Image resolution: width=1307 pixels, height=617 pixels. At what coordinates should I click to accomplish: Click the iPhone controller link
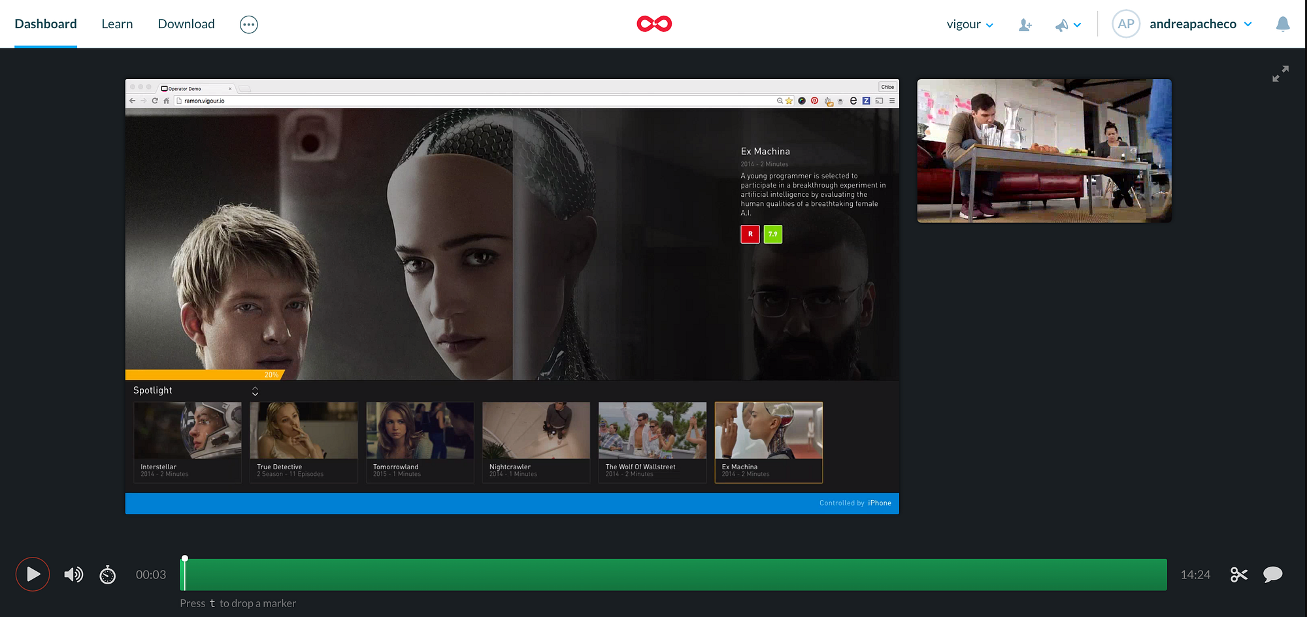[880, 503]
